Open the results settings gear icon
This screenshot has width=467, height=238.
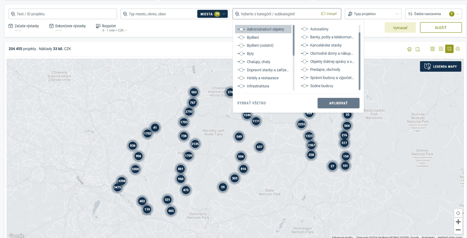click(458, 49)
